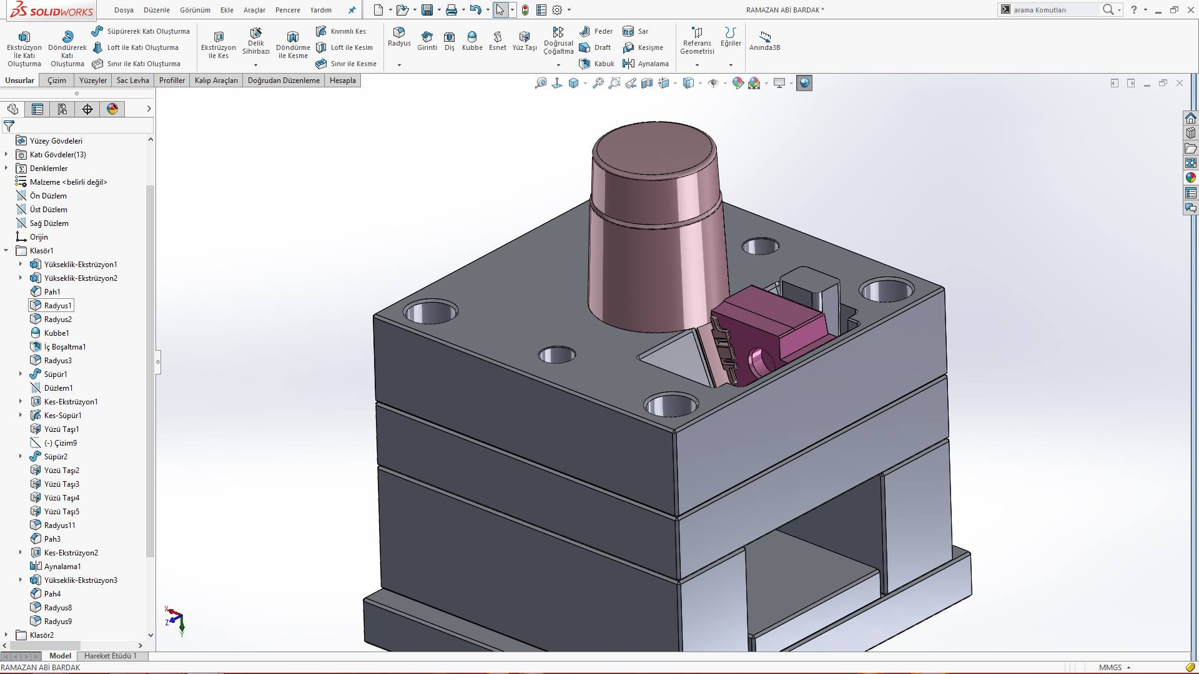Select the Feder rib tool

pos(596,31)
